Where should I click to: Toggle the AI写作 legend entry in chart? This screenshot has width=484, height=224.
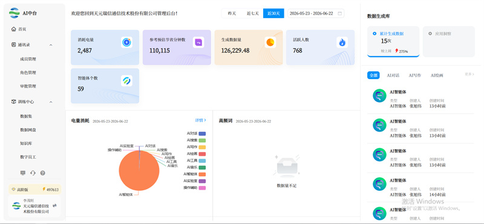196,147
